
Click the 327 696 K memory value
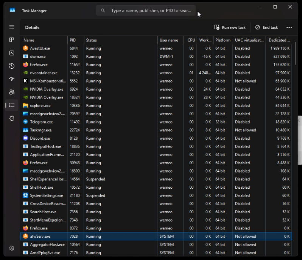pos(282,57)
